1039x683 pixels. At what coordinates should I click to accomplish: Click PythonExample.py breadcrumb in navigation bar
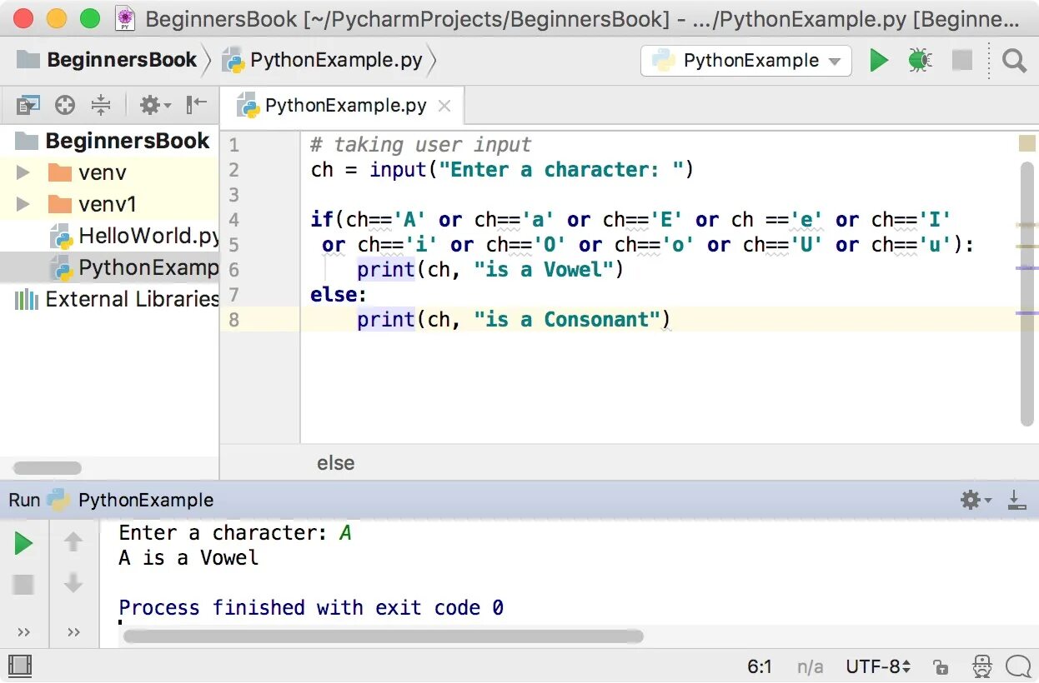[324, 61]
